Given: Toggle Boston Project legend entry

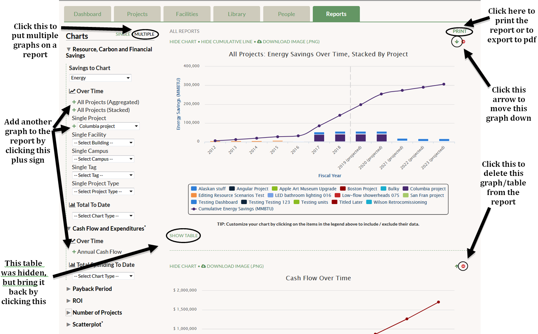Looking at the screenshot, I should pos(358,189).
